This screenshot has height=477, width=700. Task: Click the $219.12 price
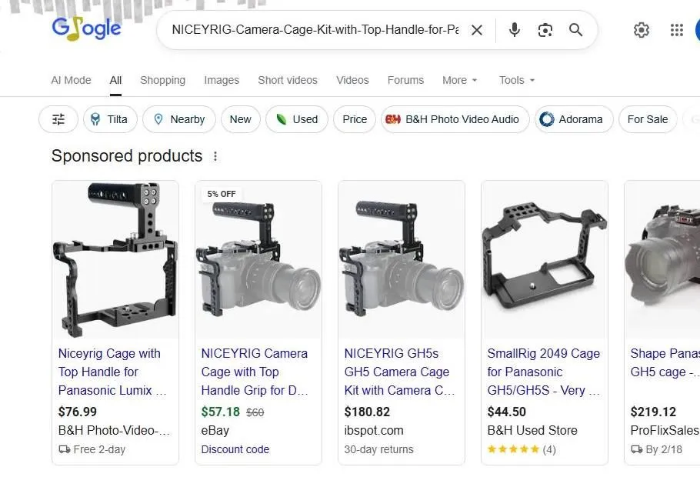pos(653,412)
